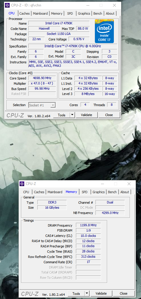Screen dimensions: 141x299
Task: Go to Bench tab in top window
Action: point(98,13)
